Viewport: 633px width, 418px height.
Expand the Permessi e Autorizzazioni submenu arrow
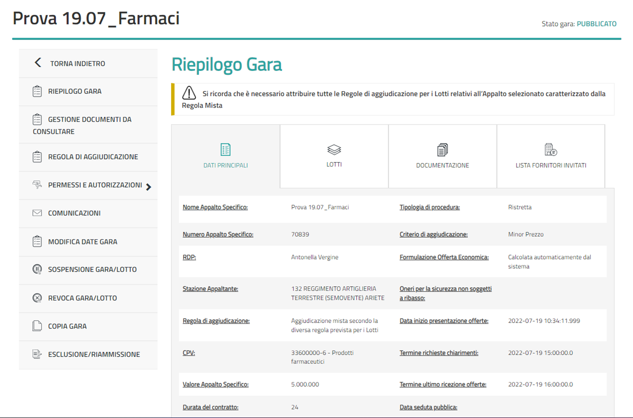[148, 187]
